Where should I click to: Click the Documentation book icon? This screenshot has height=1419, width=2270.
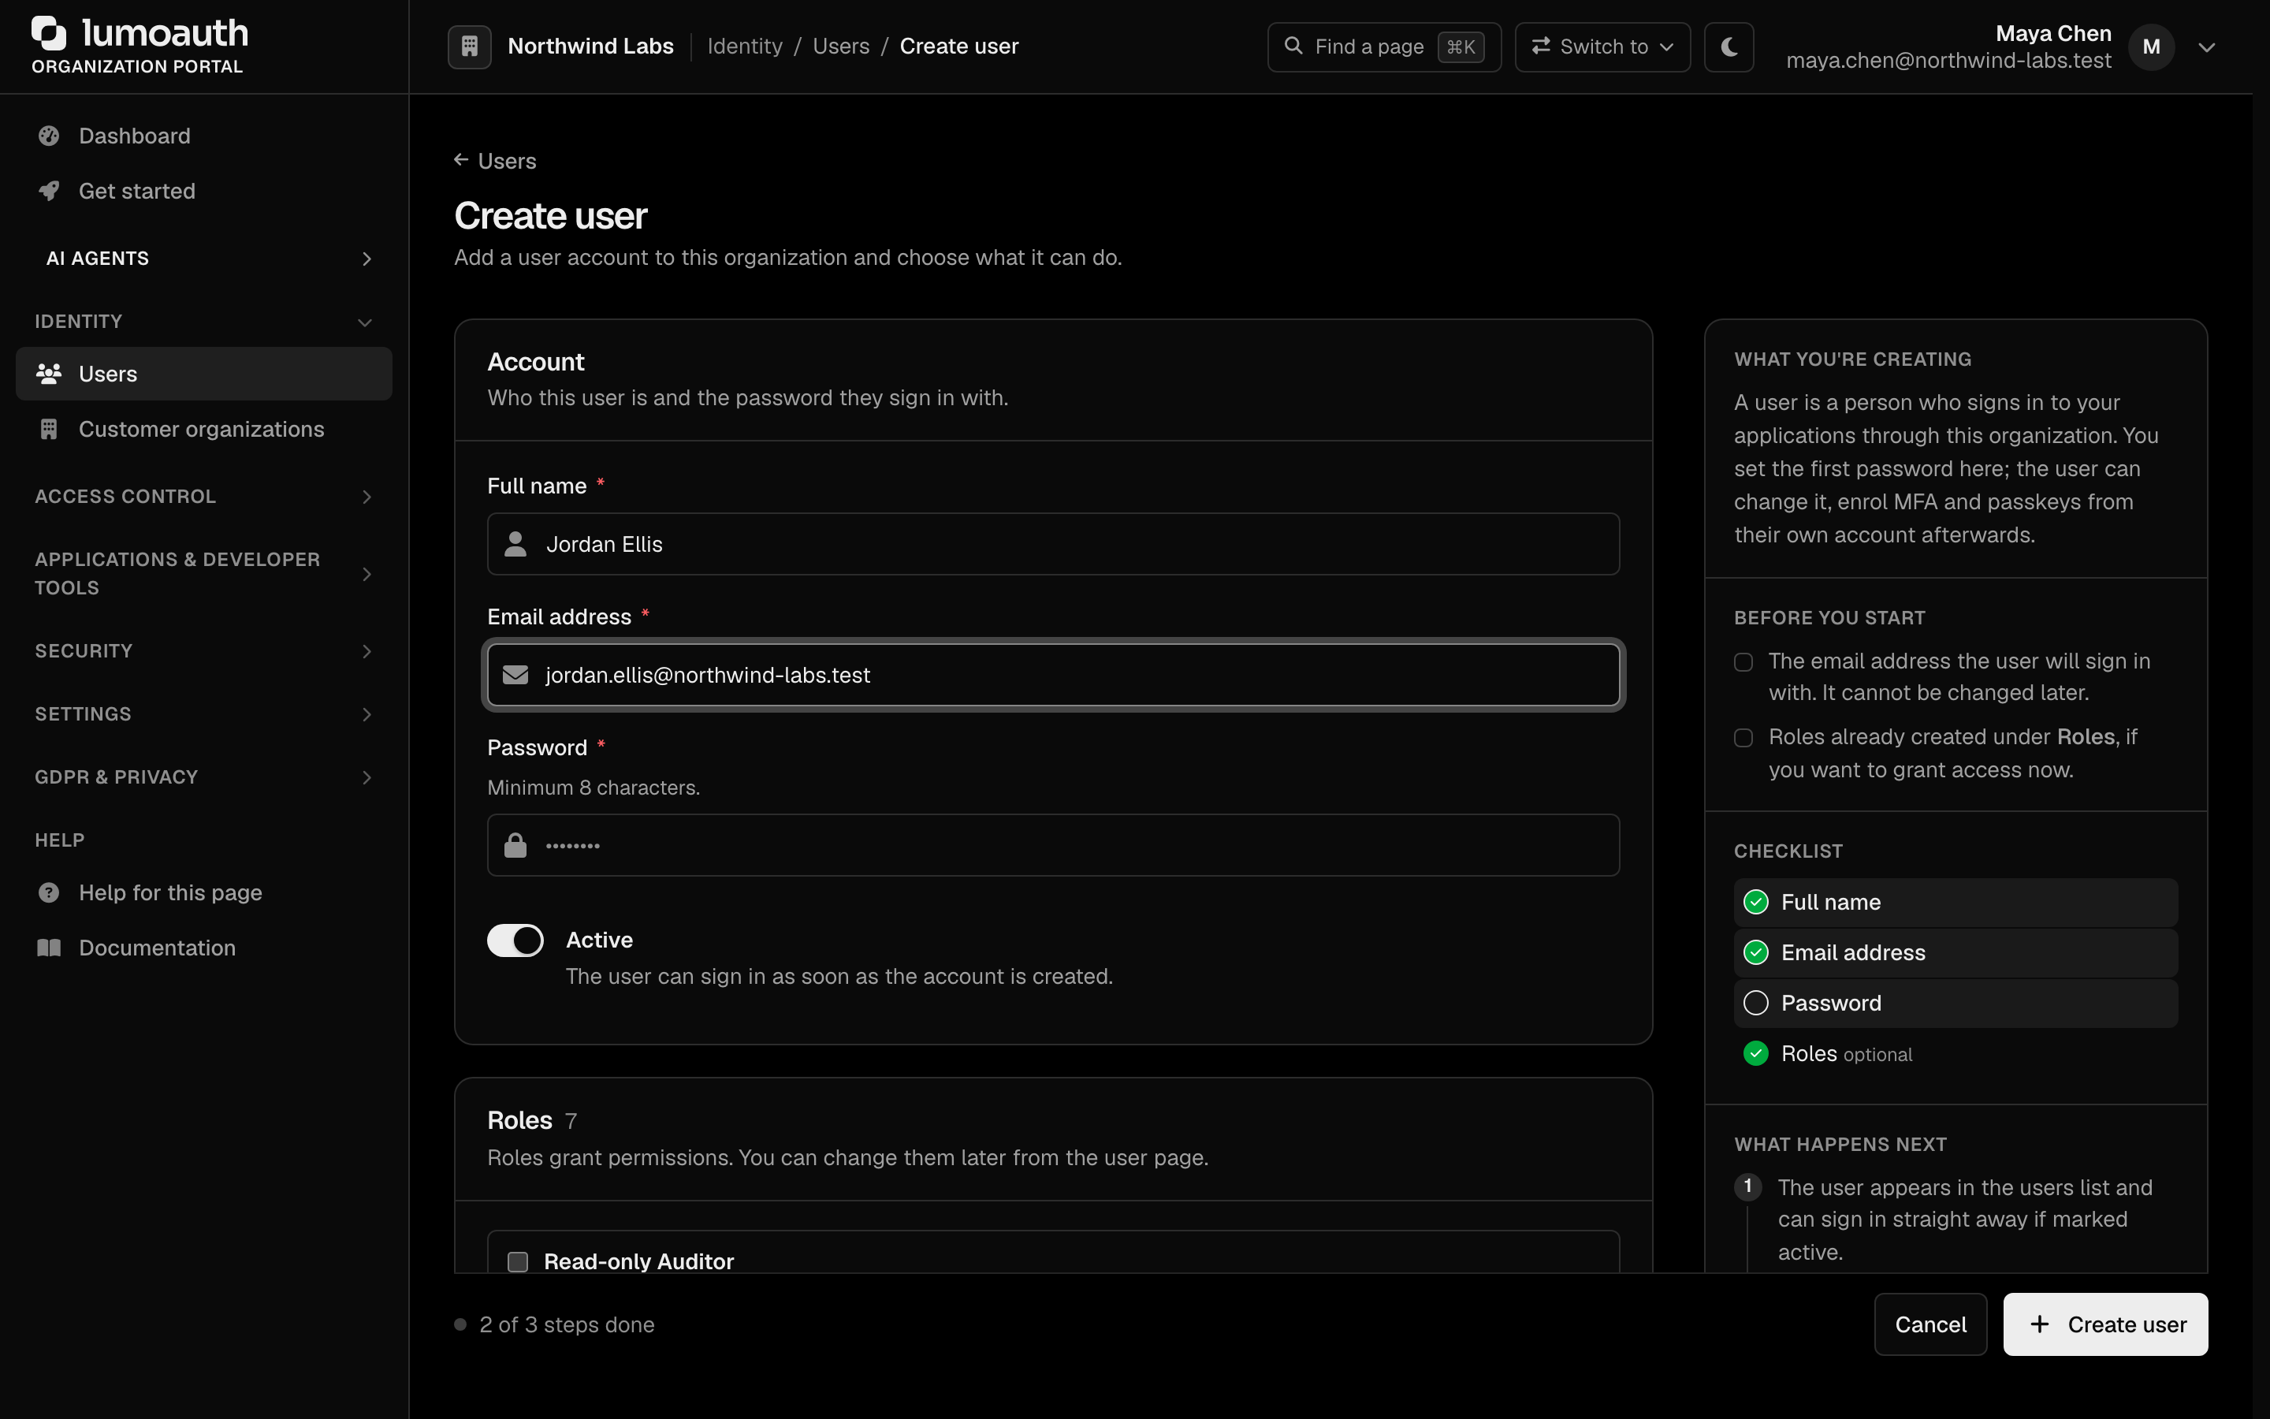click(49, 948)
